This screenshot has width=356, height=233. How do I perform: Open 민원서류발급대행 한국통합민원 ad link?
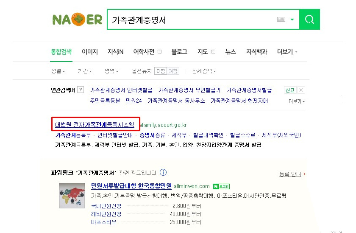131,186
